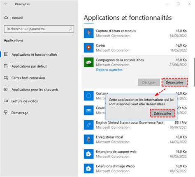Viewport: 195px width, 177px height.
Task: Click the Applications par défaut sidebar icon
Action: point(6,66)
